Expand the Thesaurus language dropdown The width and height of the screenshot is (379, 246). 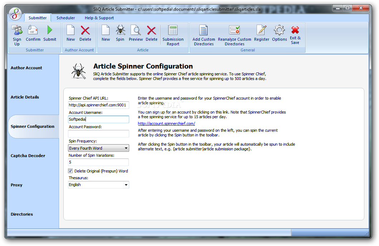[126, 185]
